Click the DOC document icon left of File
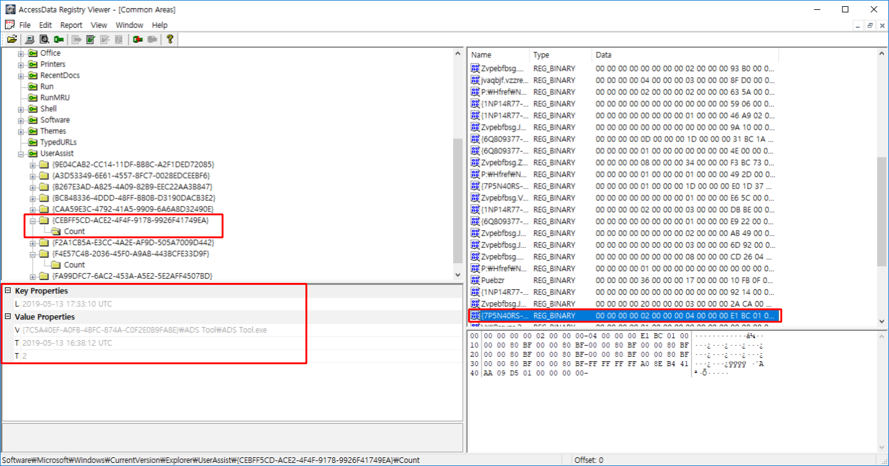The width and height of the screenshot is (889, 466). (9, 25)
